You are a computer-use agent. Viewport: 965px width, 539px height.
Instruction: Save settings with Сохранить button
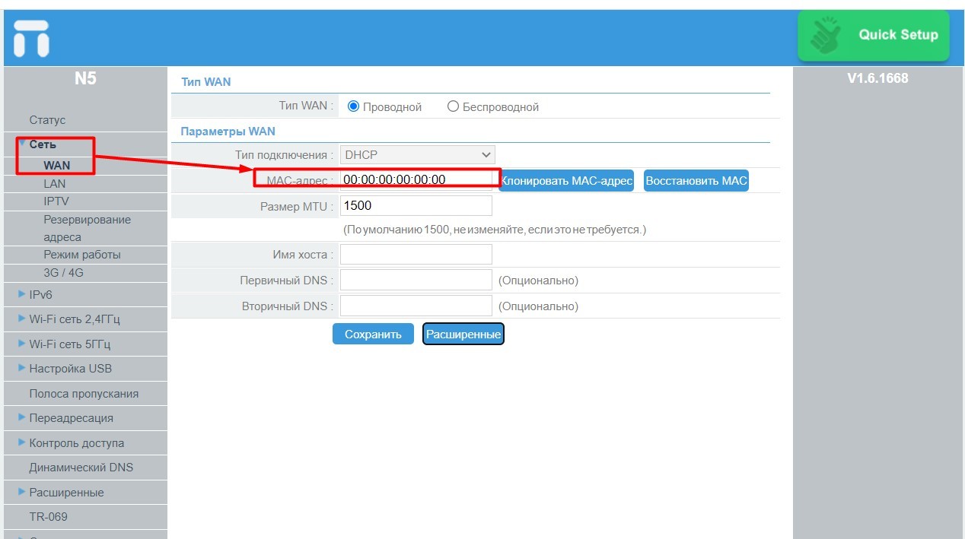(x=373, y=334)
